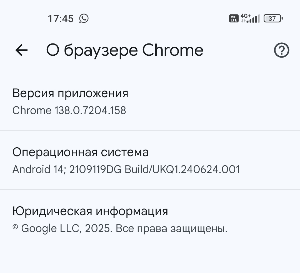The width and height of the screenshot is (300, 273).
Task: Open help via the question mark icon
Action: coord(281,50)
